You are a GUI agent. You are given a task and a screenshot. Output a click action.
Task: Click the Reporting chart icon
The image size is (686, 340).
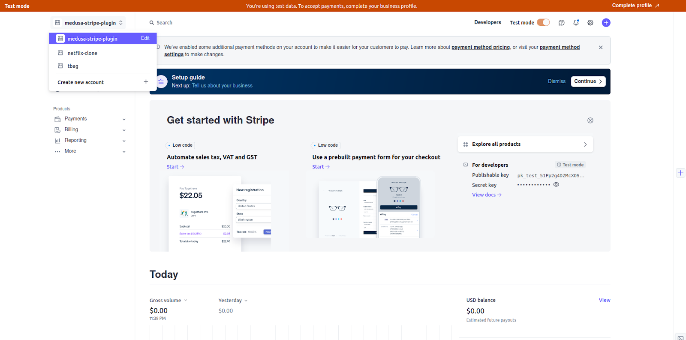(x=57, y=141)
